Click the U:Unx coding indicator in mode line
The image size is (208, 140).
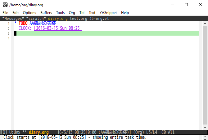point(15,132)
